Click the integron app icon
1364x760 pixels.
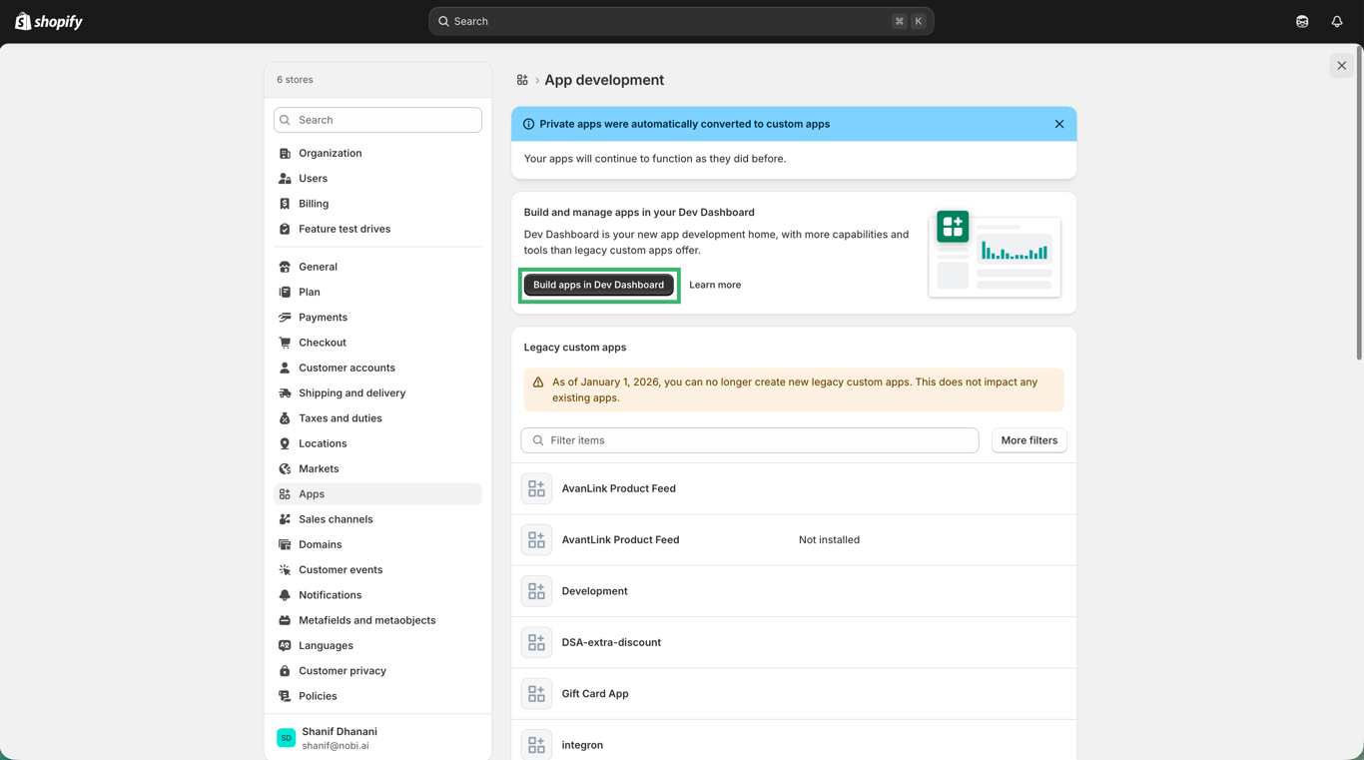pyautogui.click(x=536, y=745)
